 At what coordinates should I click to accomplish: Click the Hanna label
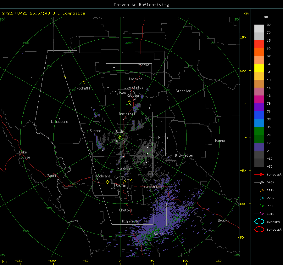tap(220, 141)
